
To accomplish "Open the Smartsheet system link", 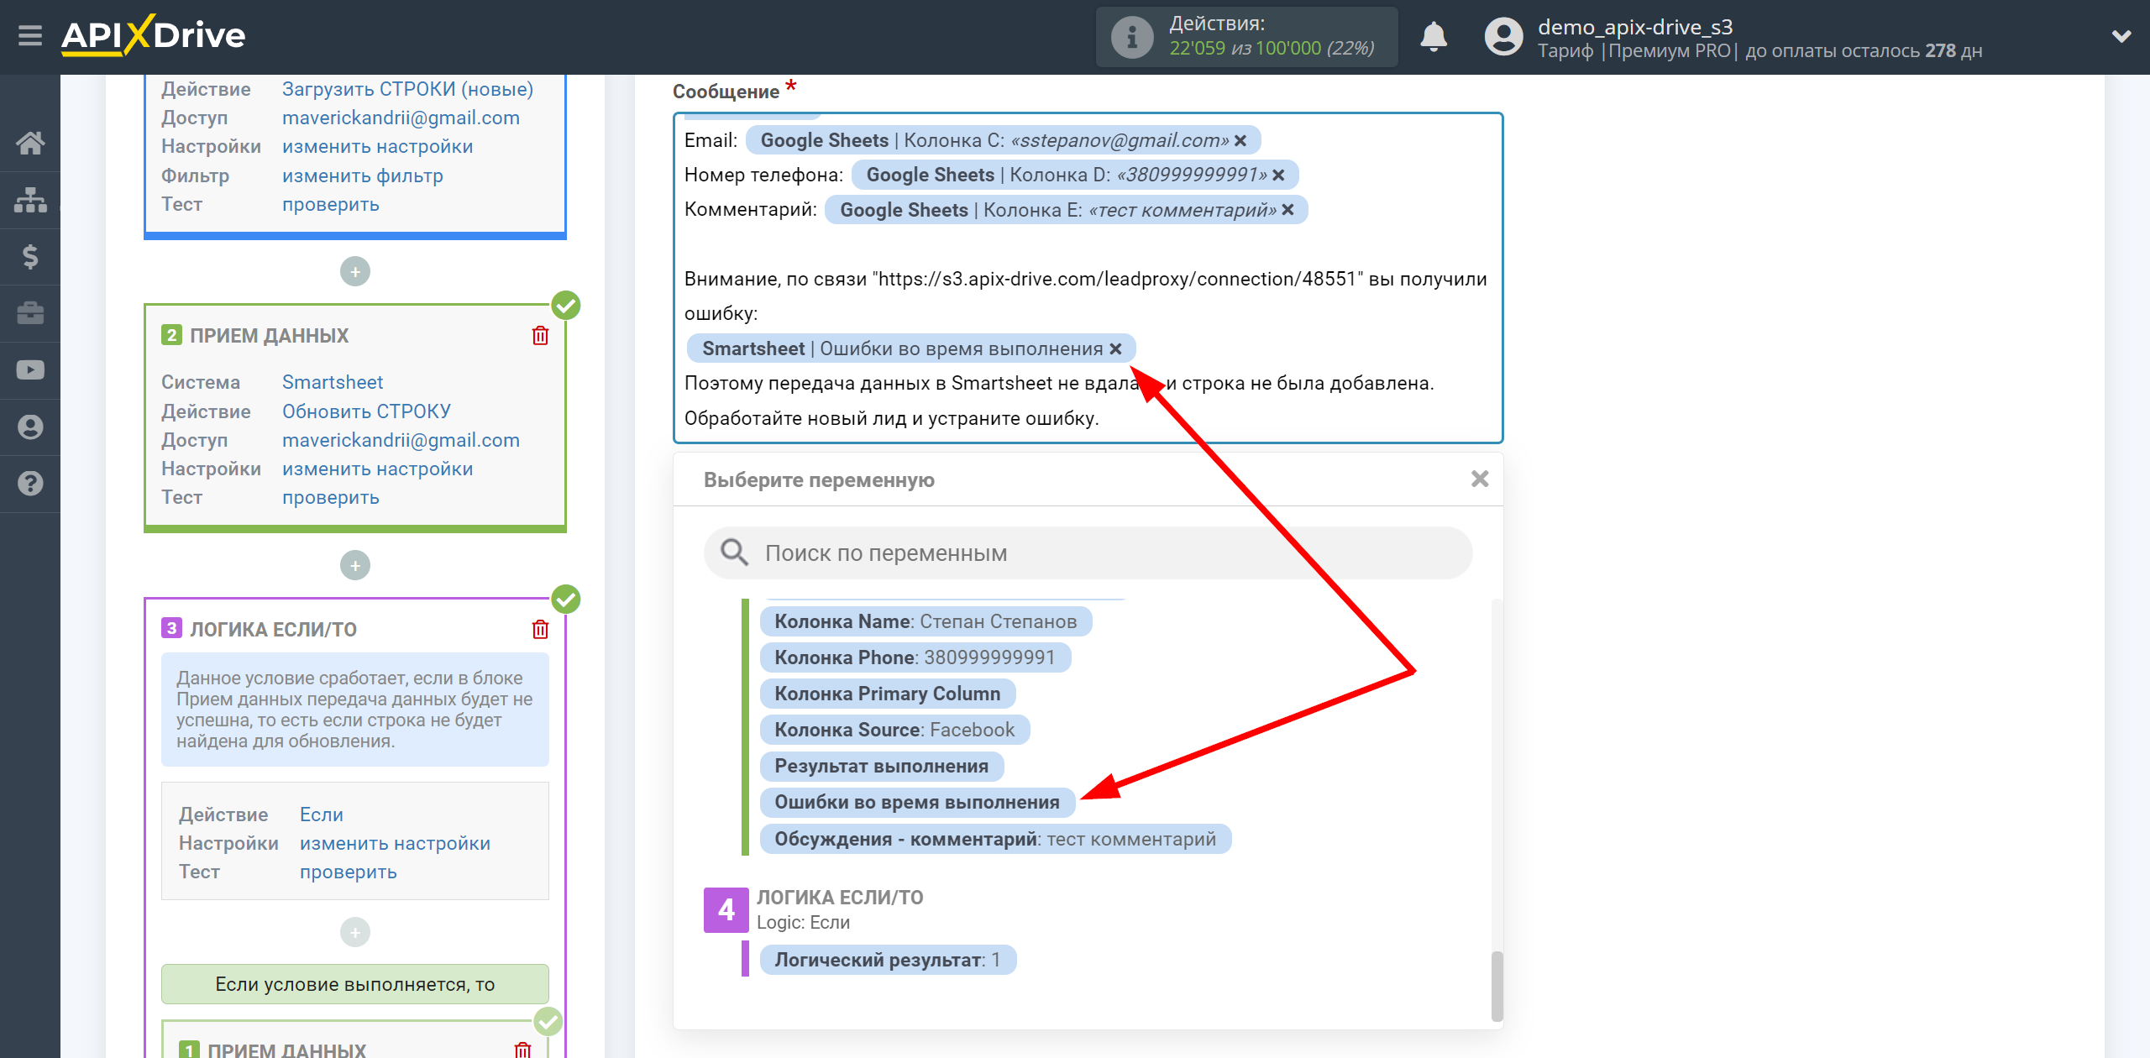I will point(332,382).
